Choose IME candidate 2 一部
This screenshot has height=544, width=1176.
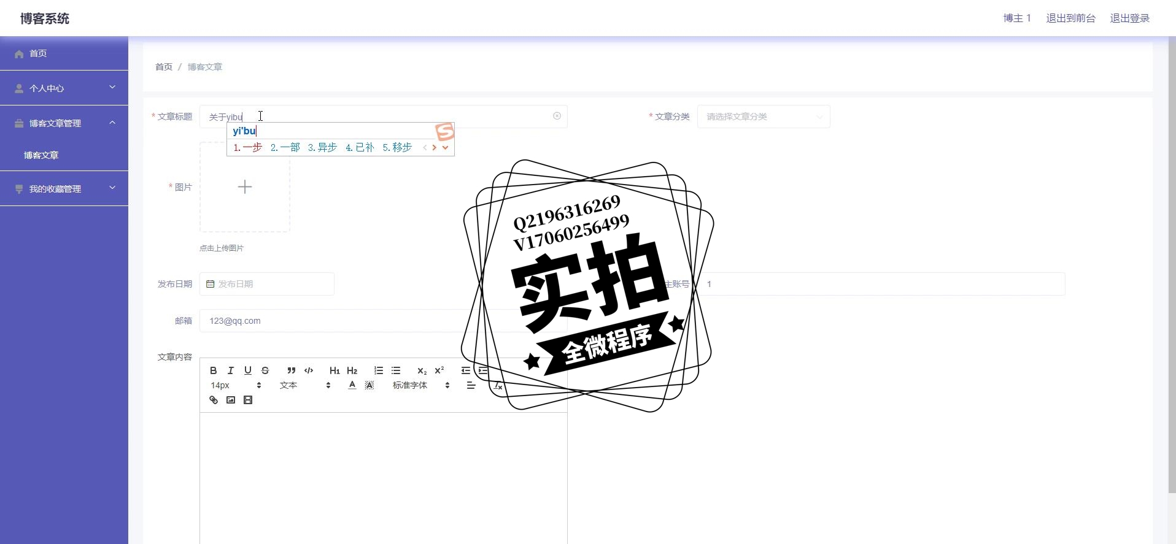(x=285, y=147)
